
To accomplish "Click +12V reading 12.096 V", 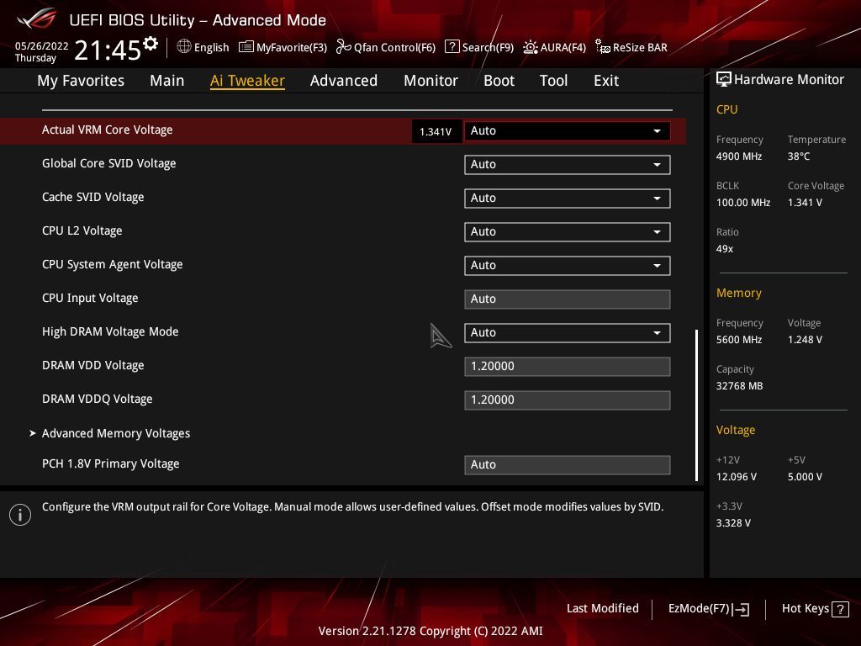I will (x=737, y=477).
